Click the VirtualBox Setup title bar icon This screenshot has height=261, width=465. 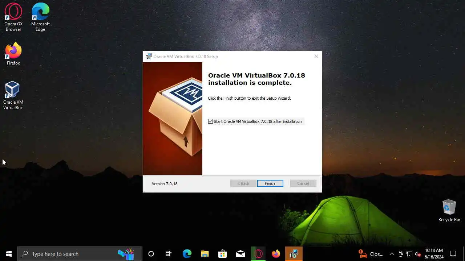[x=149, y=56]
